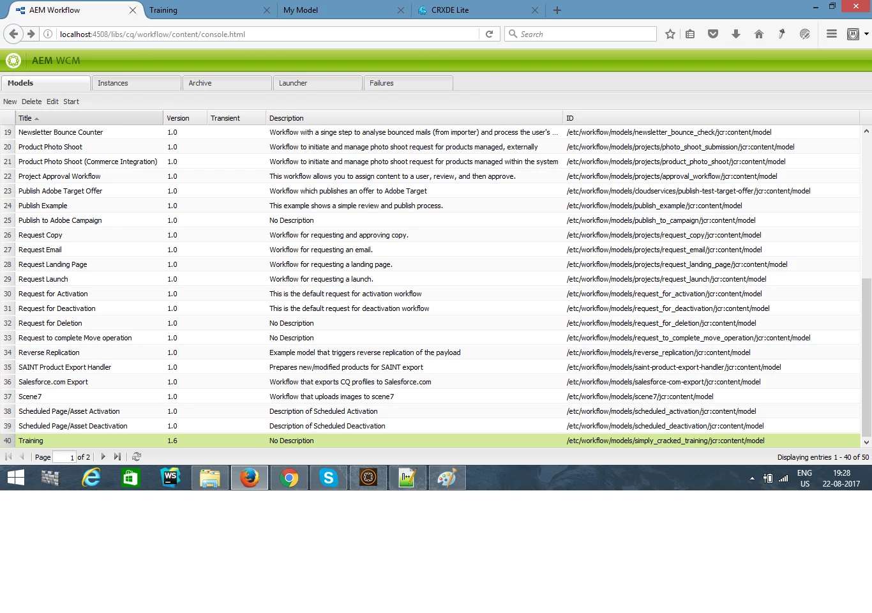
Task: Show the site information icon
Action: click(48, 34)
